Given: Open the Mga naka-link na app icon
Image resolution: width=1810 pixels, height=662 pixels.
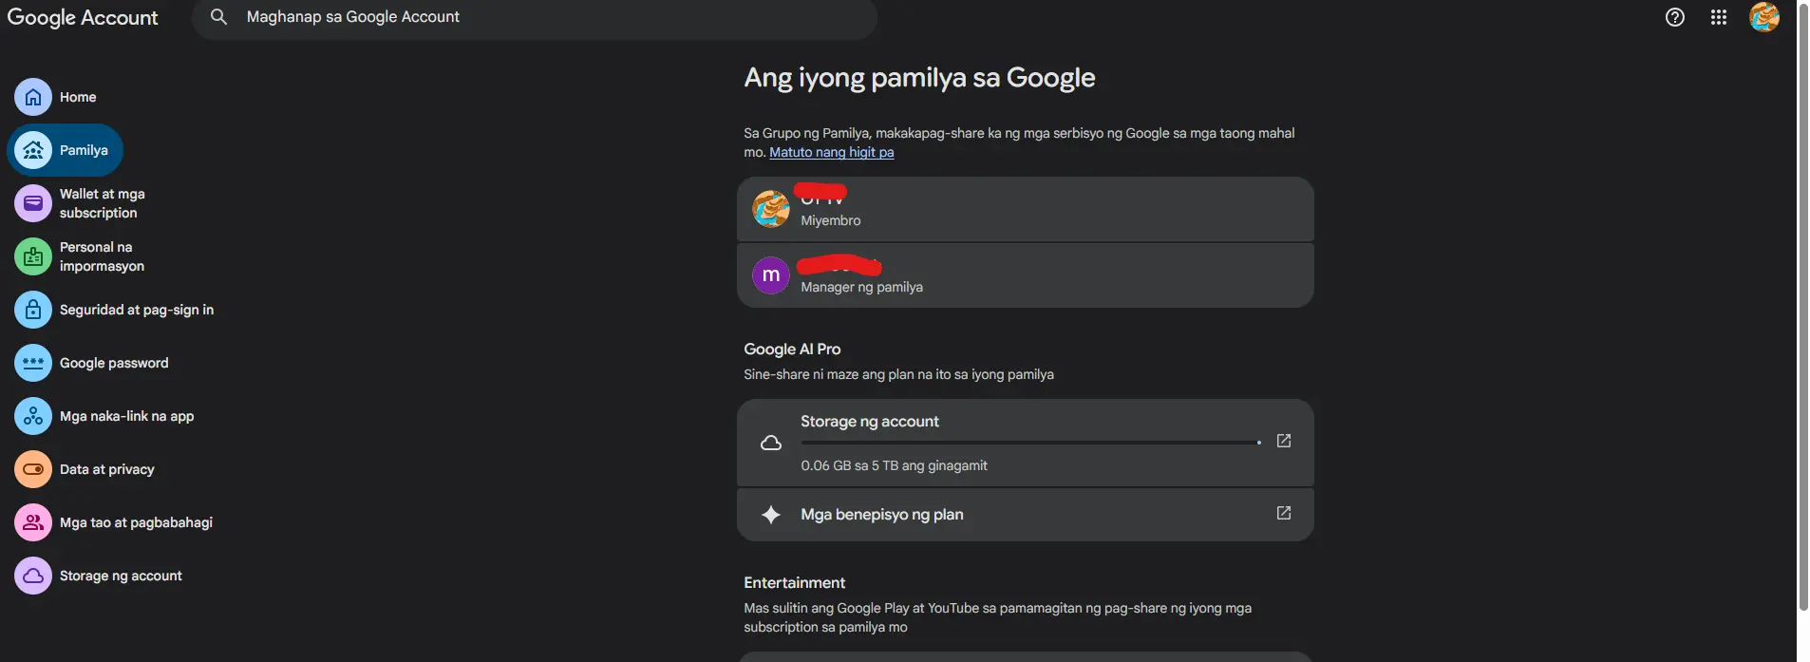Looking at the screenshot, I should (33, 416).
